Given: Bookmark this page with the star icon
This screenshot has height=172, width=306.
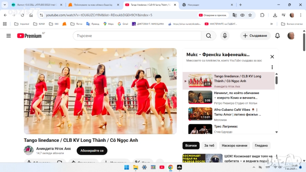Looking at the screenshot, I should tap(250, 15).
